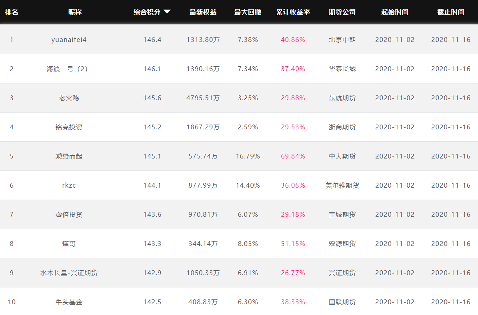
Task: Click the 期货公司 column header
Action: 342,12
